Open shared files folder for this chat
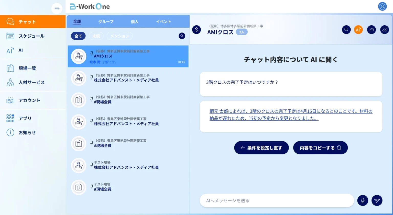Image resolution: width=393 pixels, height=215 pixels. pos(371,30)
